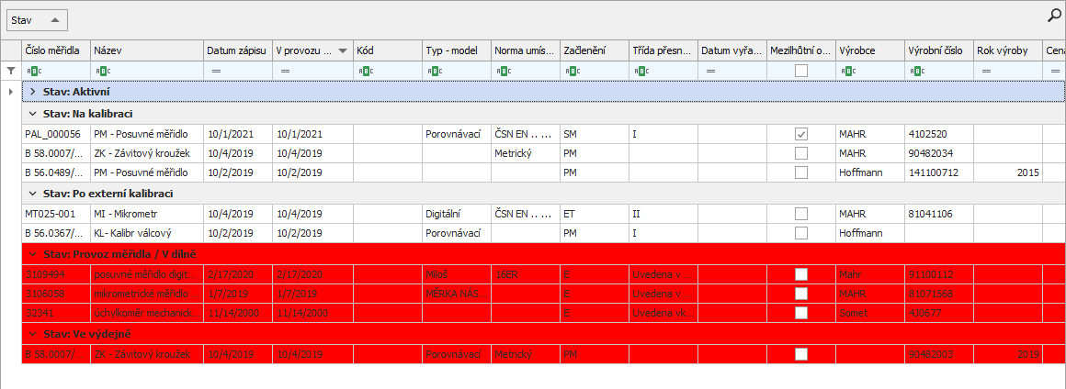The height and width of the screenshot is (389, 1066).
Task: Sort by Rok výroby column header
Action: point(1009,50)
